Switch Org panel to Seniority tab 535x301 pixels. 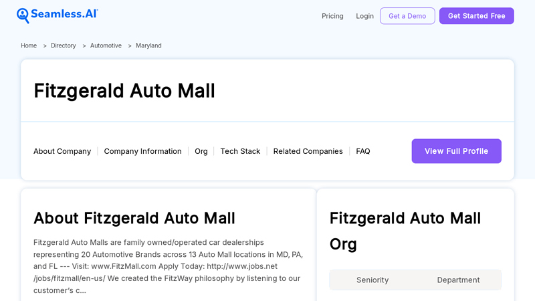click(372, 280)
